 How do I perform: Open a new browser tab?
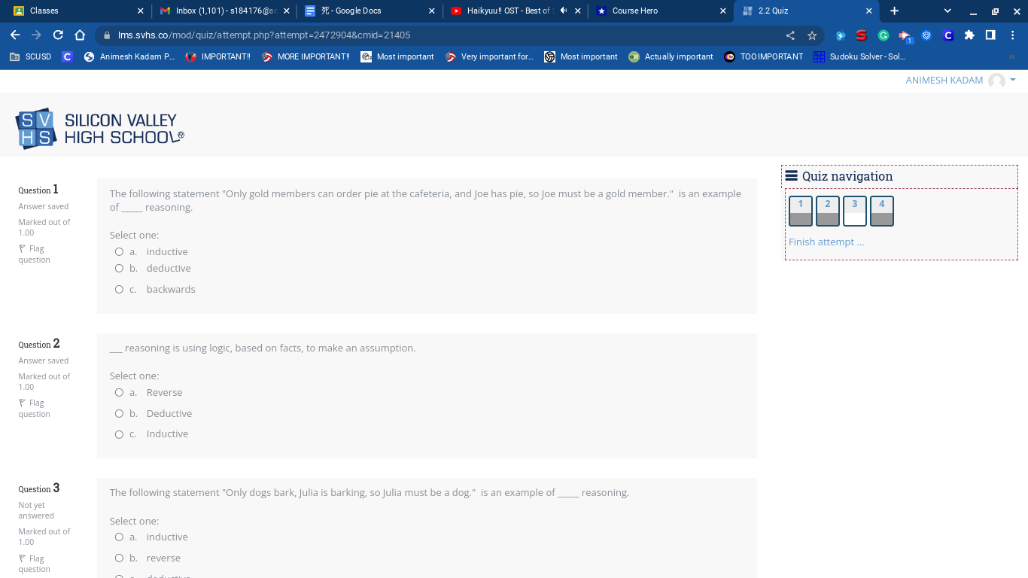click(x=894, y=11)
